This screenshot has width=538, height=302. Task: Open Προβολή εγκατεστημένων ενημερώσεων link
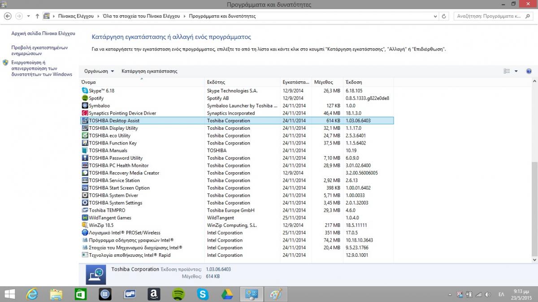39,50
